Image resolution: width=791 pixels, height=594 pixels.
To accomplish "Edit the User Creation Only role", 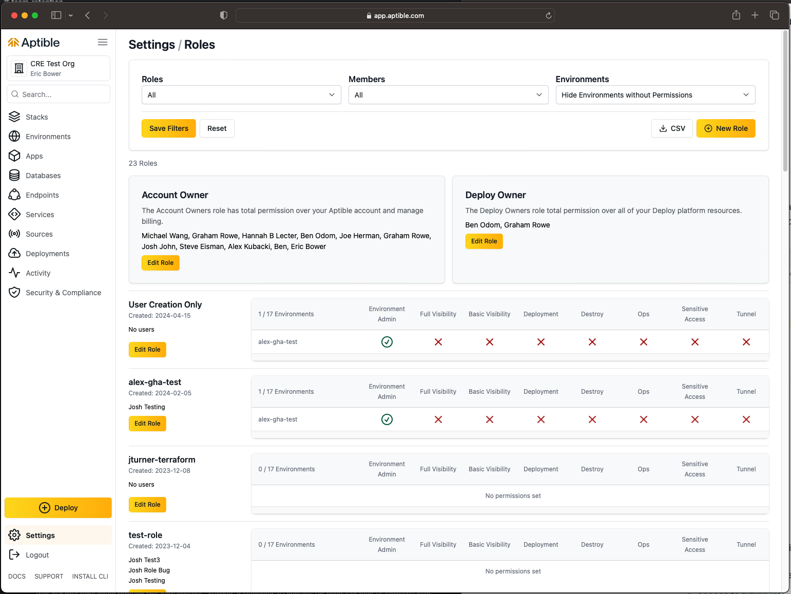I will pos(147,350).
